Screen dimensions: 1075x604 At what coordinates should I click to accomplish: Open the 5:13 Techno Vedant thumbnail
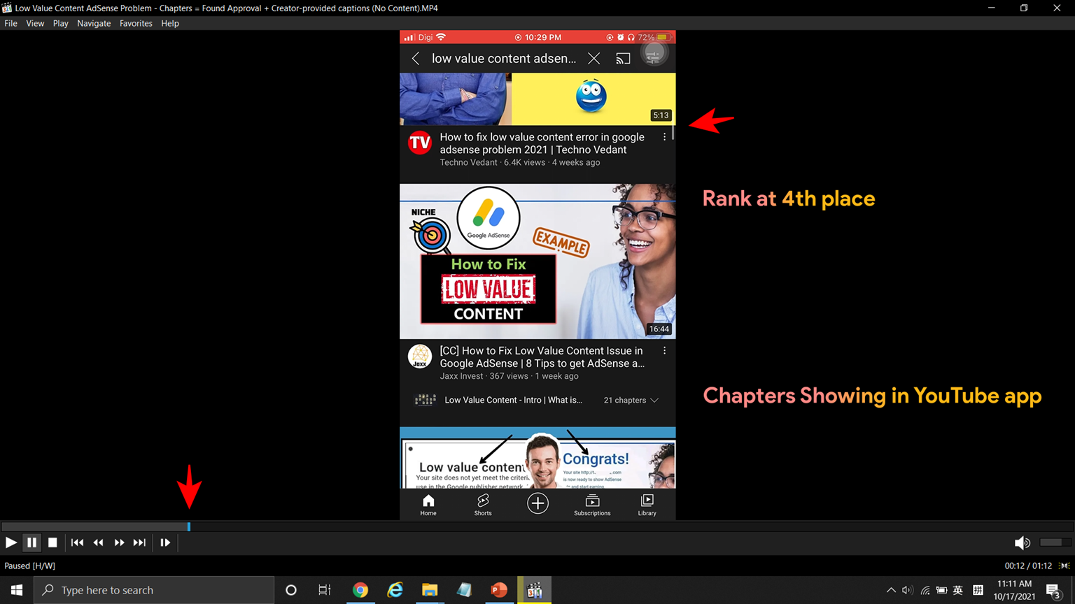pos(537,99)
